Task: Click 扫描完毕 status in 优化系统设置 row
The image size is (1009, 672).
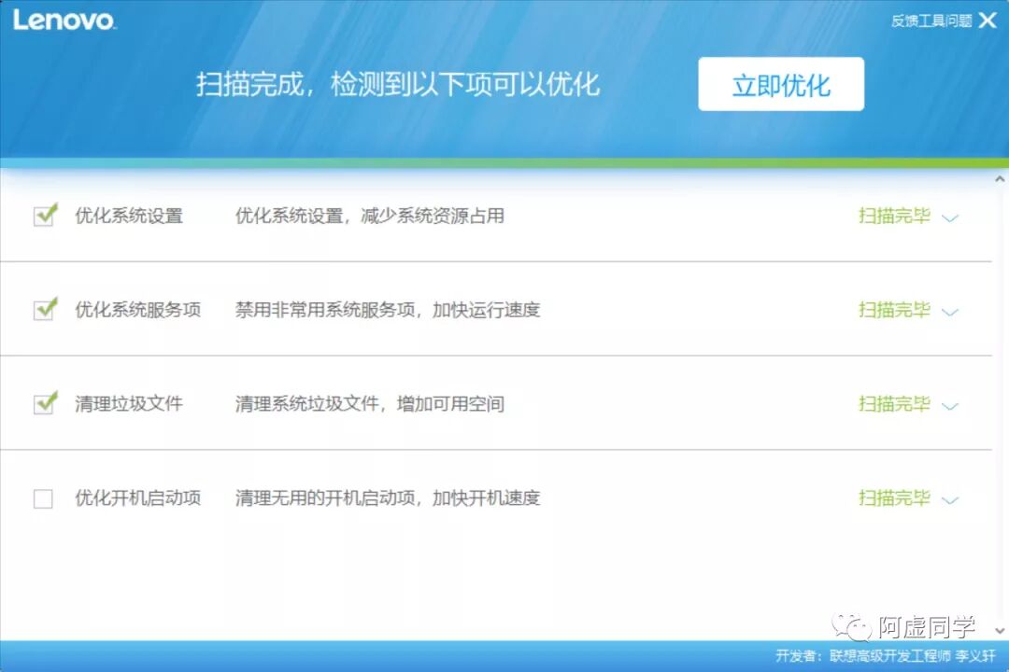Action: [x=894, y=216]
